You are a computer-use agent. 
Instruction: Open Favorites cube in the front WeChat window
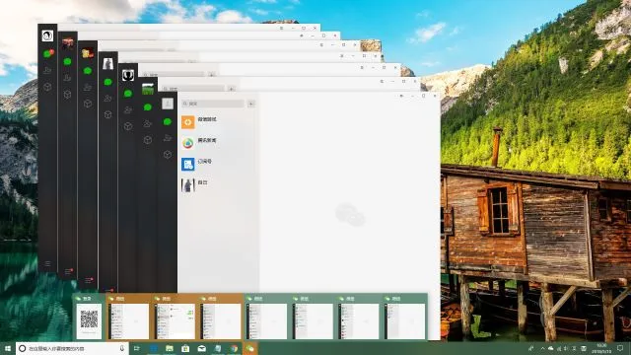pos(168,155)
